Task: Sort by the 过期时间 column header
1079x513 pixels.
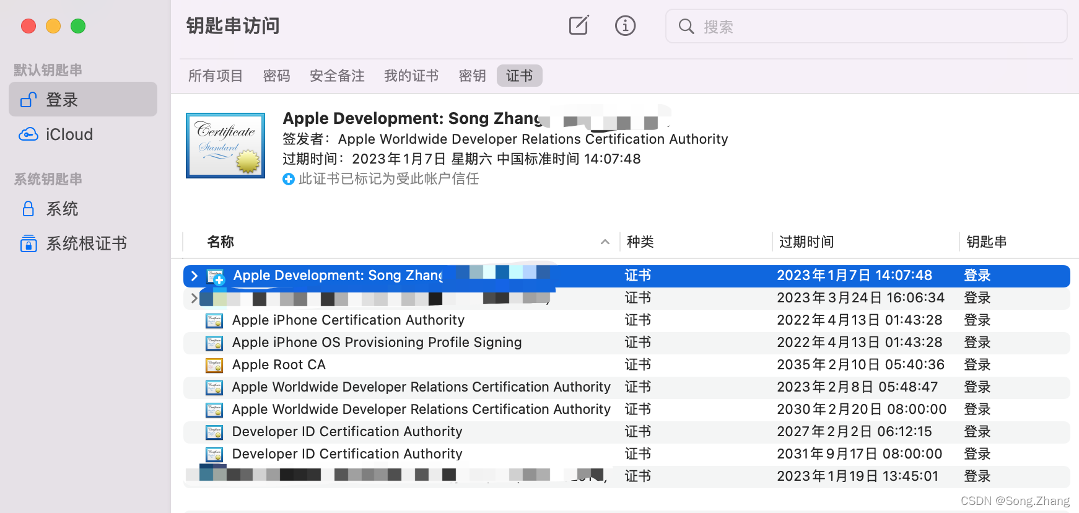Action: pos(806,242)
